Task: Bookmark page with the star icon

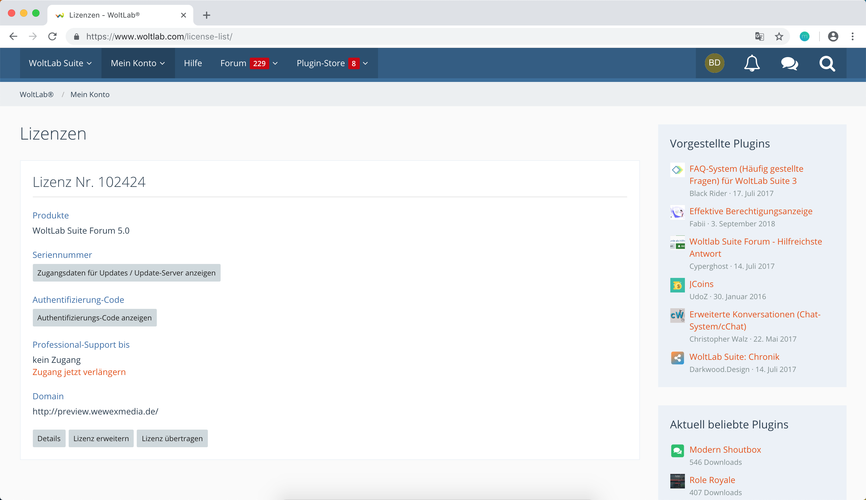Action: point(779,36)
